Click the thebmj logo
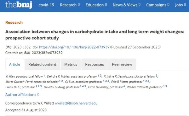Screen dimensions: 189x116 tap(19, 5)
